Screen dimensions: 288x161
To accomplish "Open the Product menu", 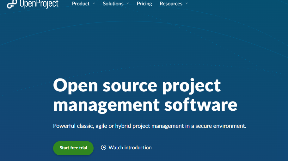I will 81,4.
